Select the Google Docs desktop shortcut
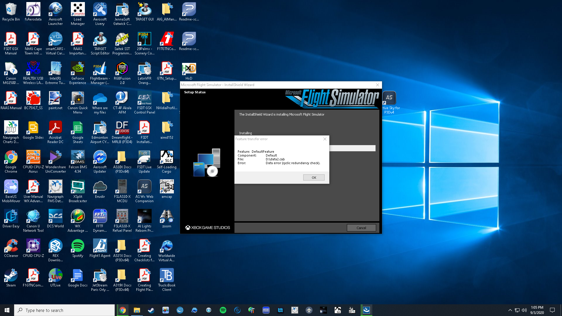 click(78, 278)
